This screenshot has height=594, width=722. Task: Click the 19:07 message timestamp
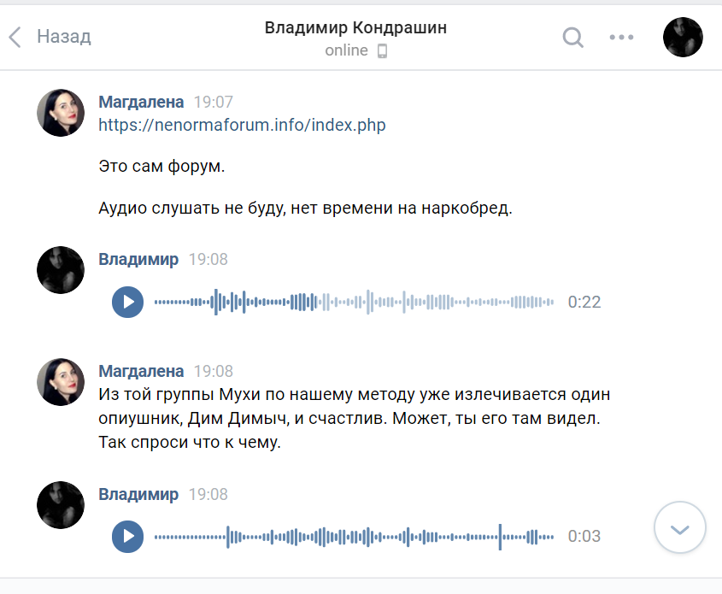(x=214, y=102)
